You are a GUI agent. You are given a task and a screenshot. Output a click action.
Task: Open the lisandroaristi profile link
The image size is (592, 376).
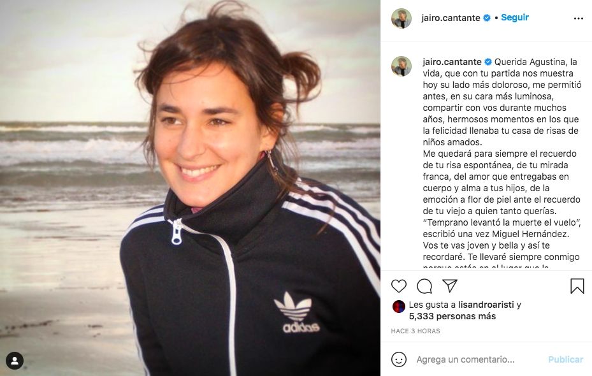coord(486,305)
